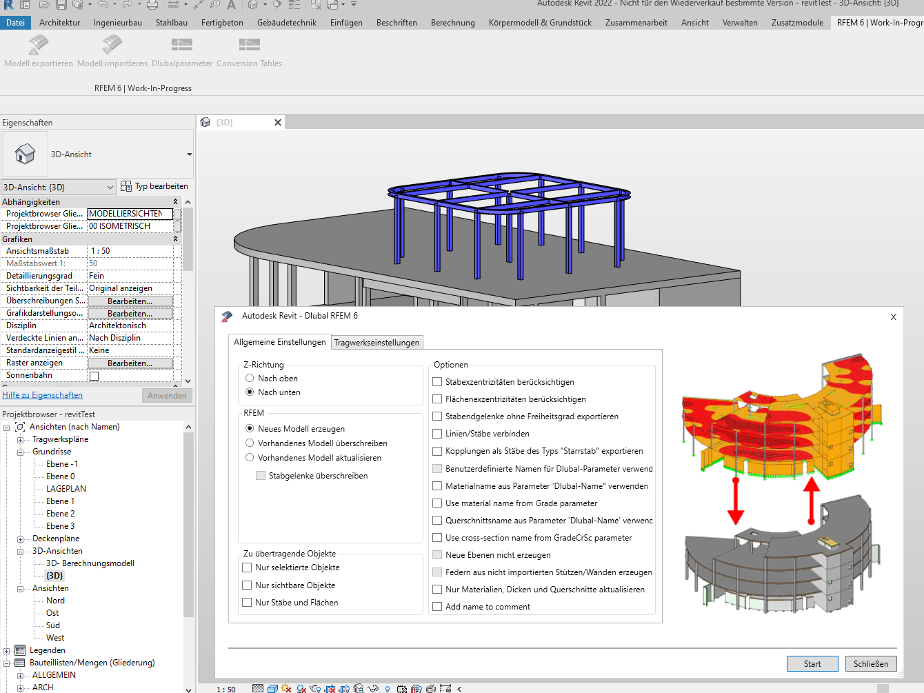Select 'Vorhandenes Modell aktualisieren' radio option
This screenshot has height=693, width=924.
tap(249, 457)
